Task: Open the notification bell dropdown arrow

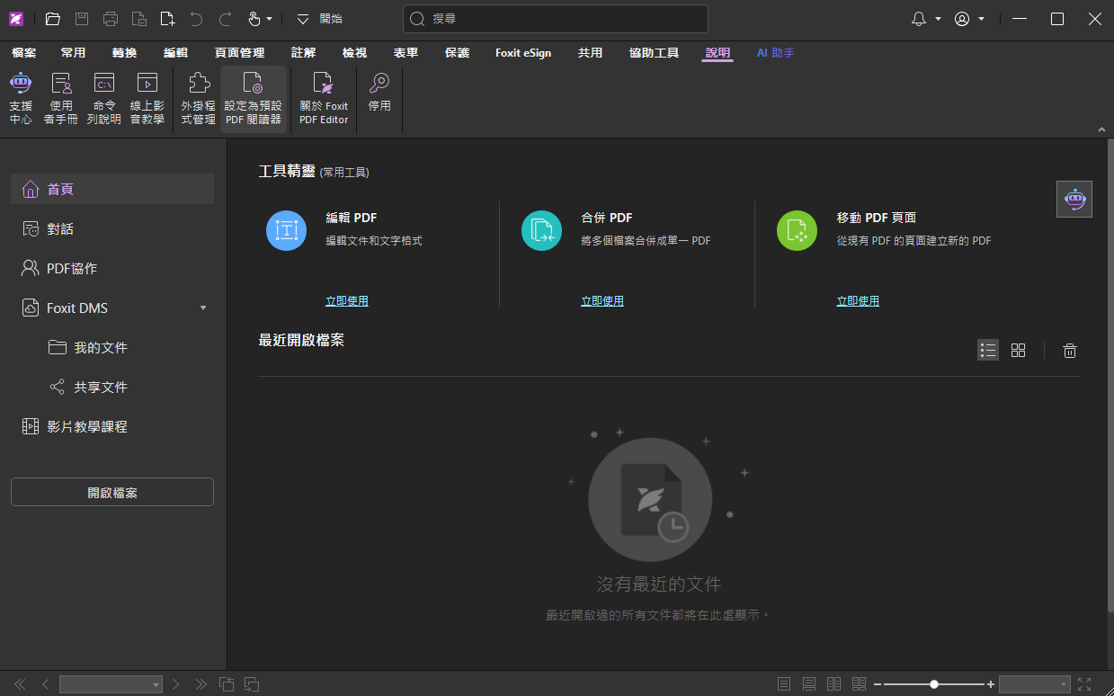Action: coord(938,19)
